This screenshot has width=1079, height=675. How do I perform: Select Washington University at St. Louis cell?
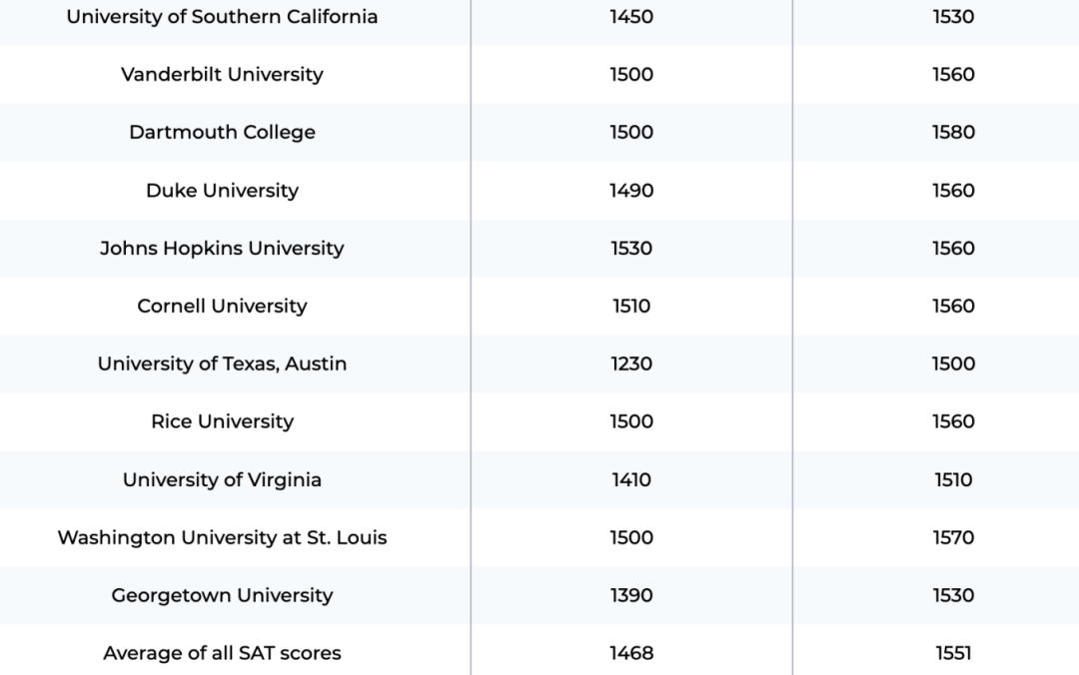[222, 538]
